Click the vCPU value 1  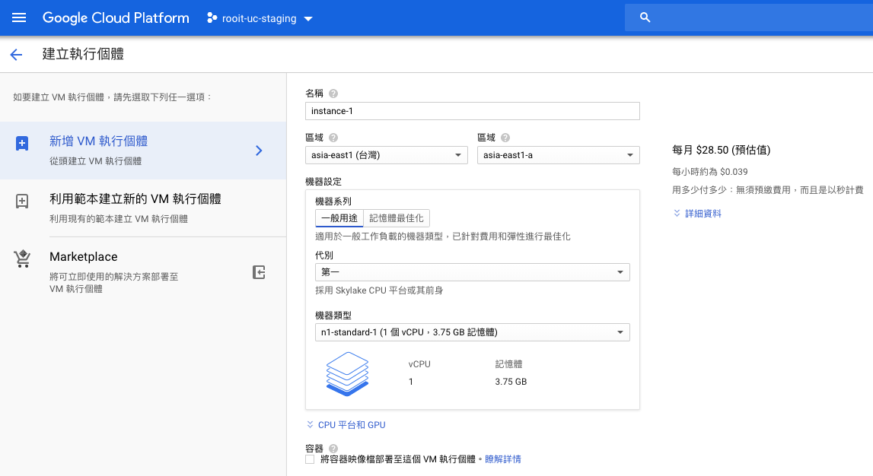pos(411,382)
